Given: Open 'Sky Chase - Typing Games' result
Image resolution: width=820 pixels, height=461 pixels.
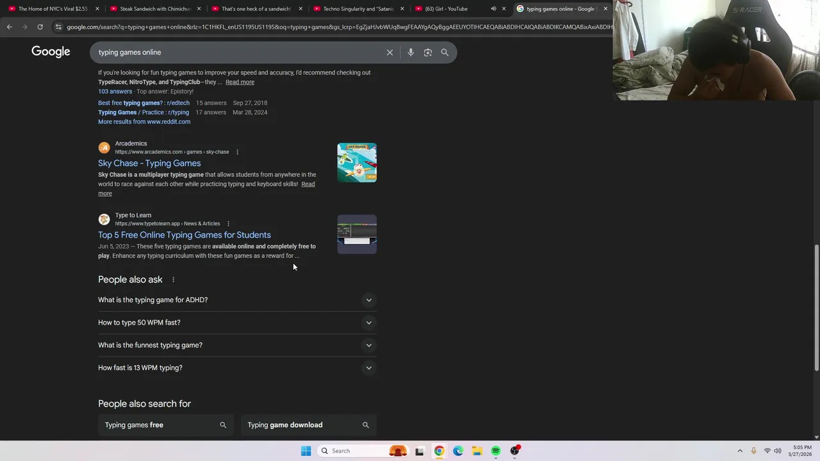Looking at the screenshot, I should (149, 163).
